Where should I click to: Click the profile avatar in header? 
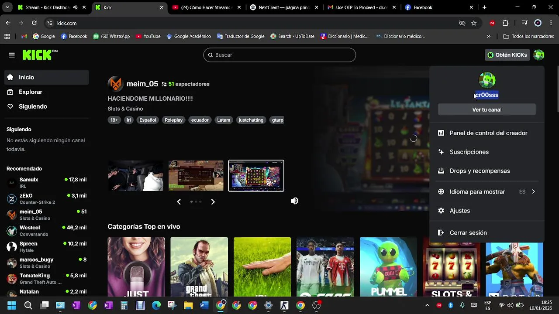pos(539,55)
